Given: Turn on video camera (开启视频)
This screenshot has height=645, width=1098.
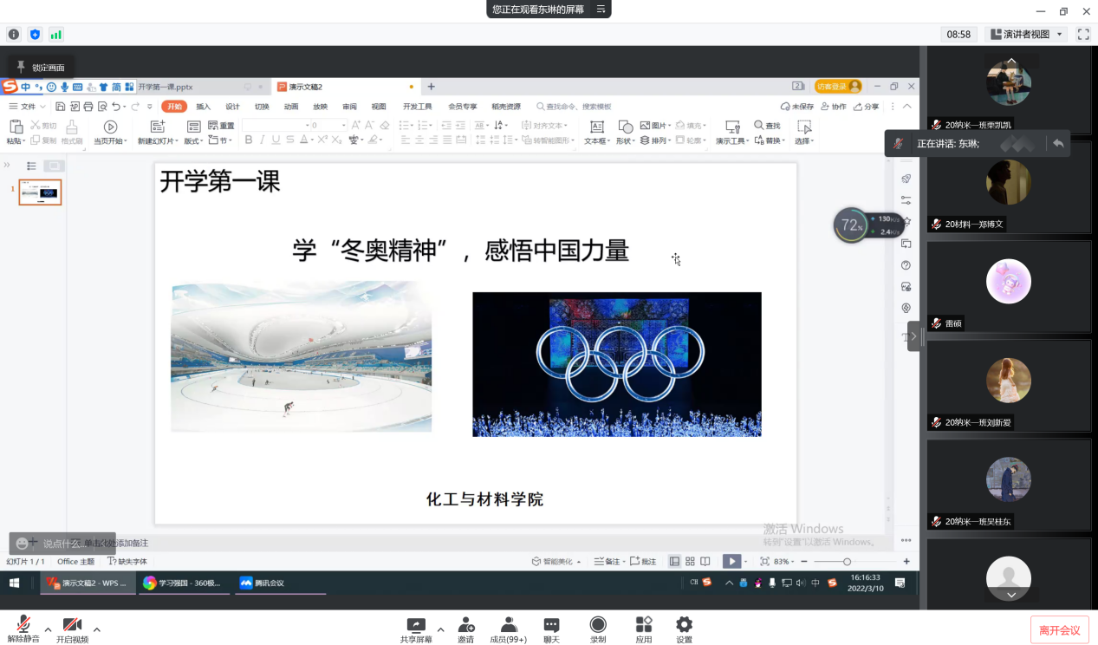Looking at the screenshot, I should point(72,629).
